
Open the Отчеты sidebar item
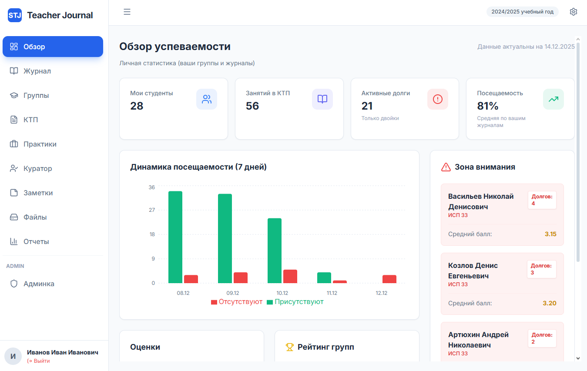(x=36, y=241)
